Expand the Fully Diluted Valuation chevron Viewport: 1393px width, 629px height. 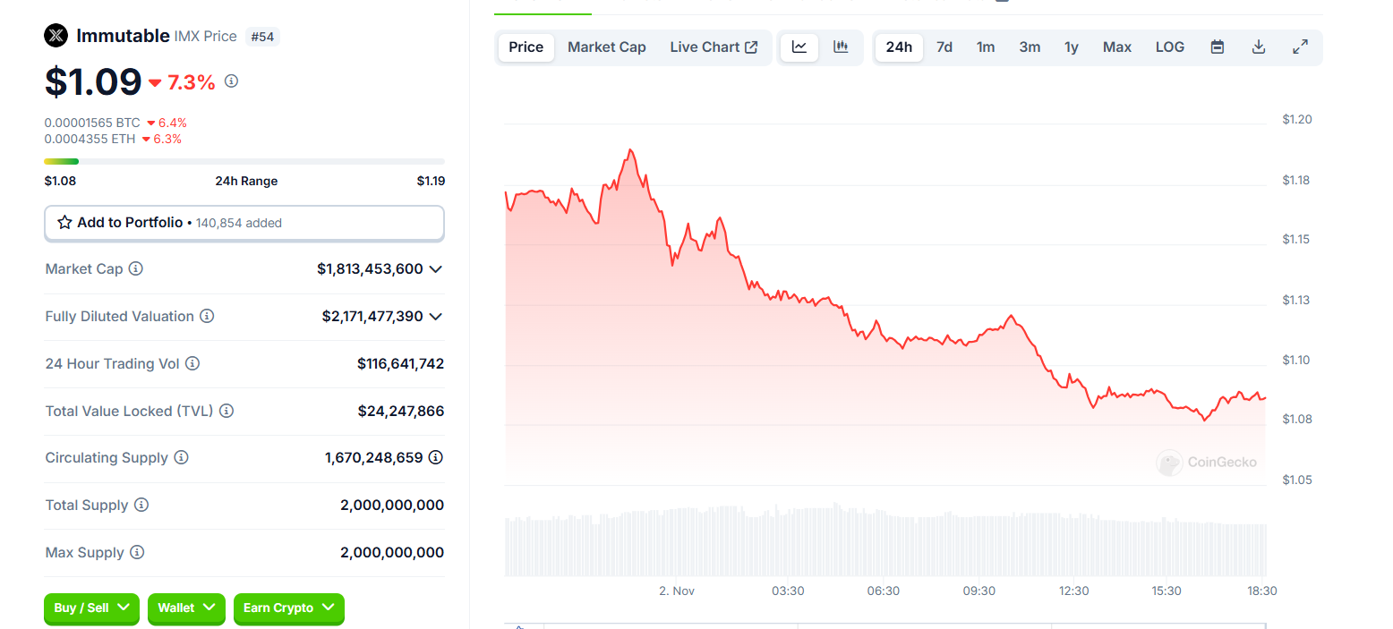[436, 316]
